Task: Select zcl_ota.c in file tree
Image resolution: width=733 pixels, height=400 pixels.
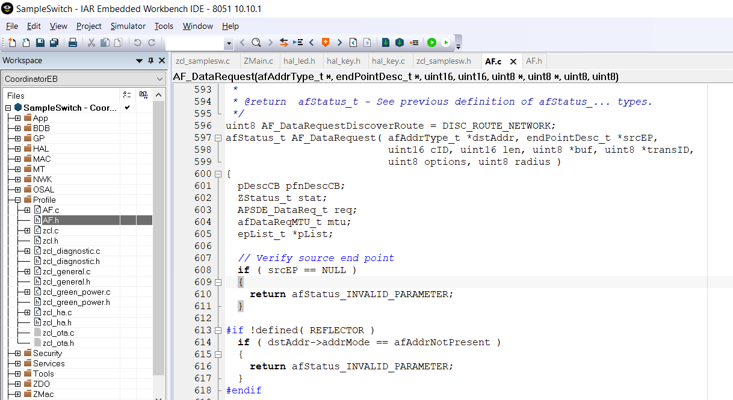Action: pyautogui.click(x=58, y=333)
